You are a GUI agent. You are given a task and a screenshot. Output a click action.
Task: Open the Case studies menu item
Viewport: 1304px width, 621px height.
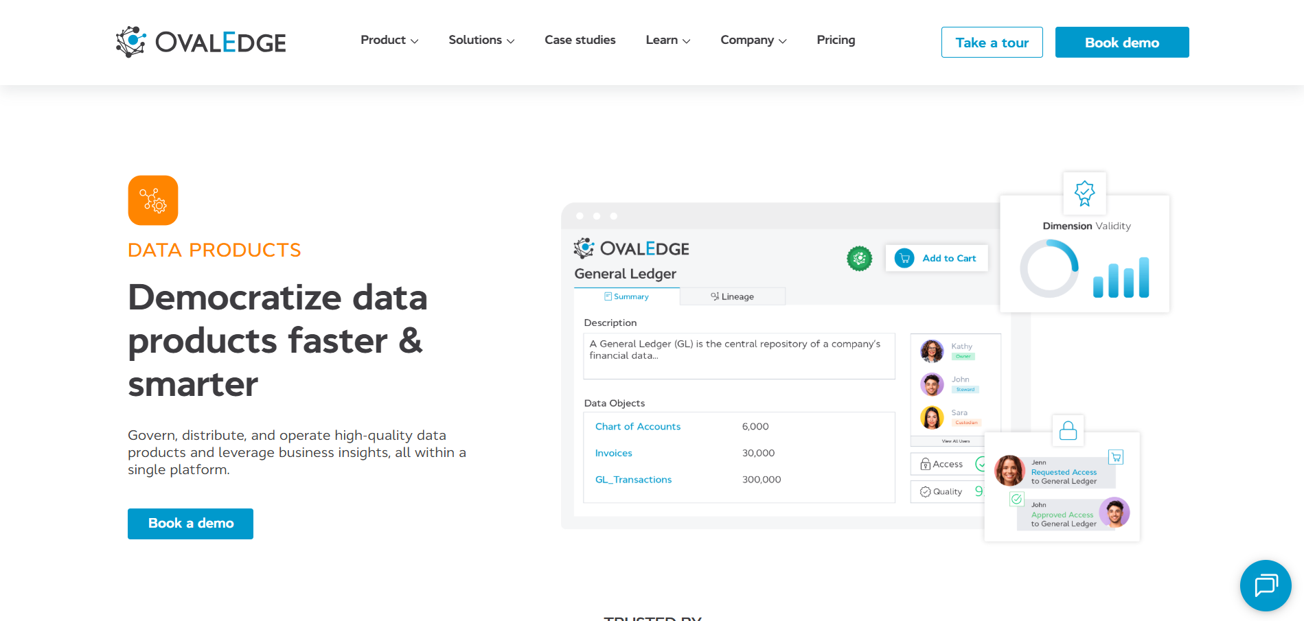coord(580,40)
